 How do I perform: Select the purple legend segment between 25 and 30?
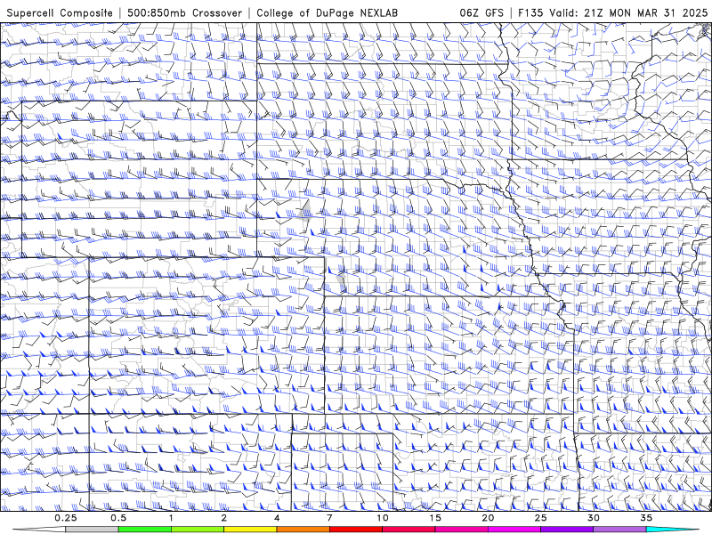pyautogui.click(x=567, y=530)
